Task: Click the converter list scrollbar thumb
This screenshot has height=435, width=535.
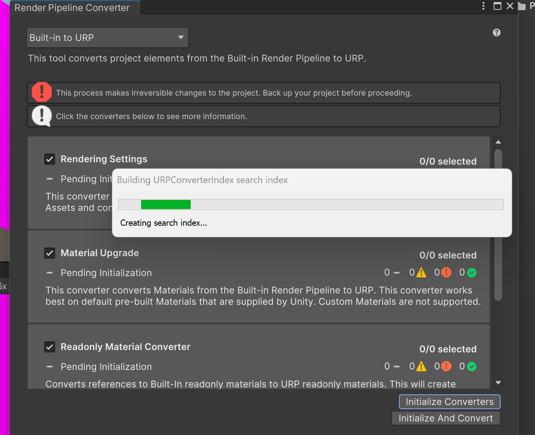Action: [x=498, y=225]
